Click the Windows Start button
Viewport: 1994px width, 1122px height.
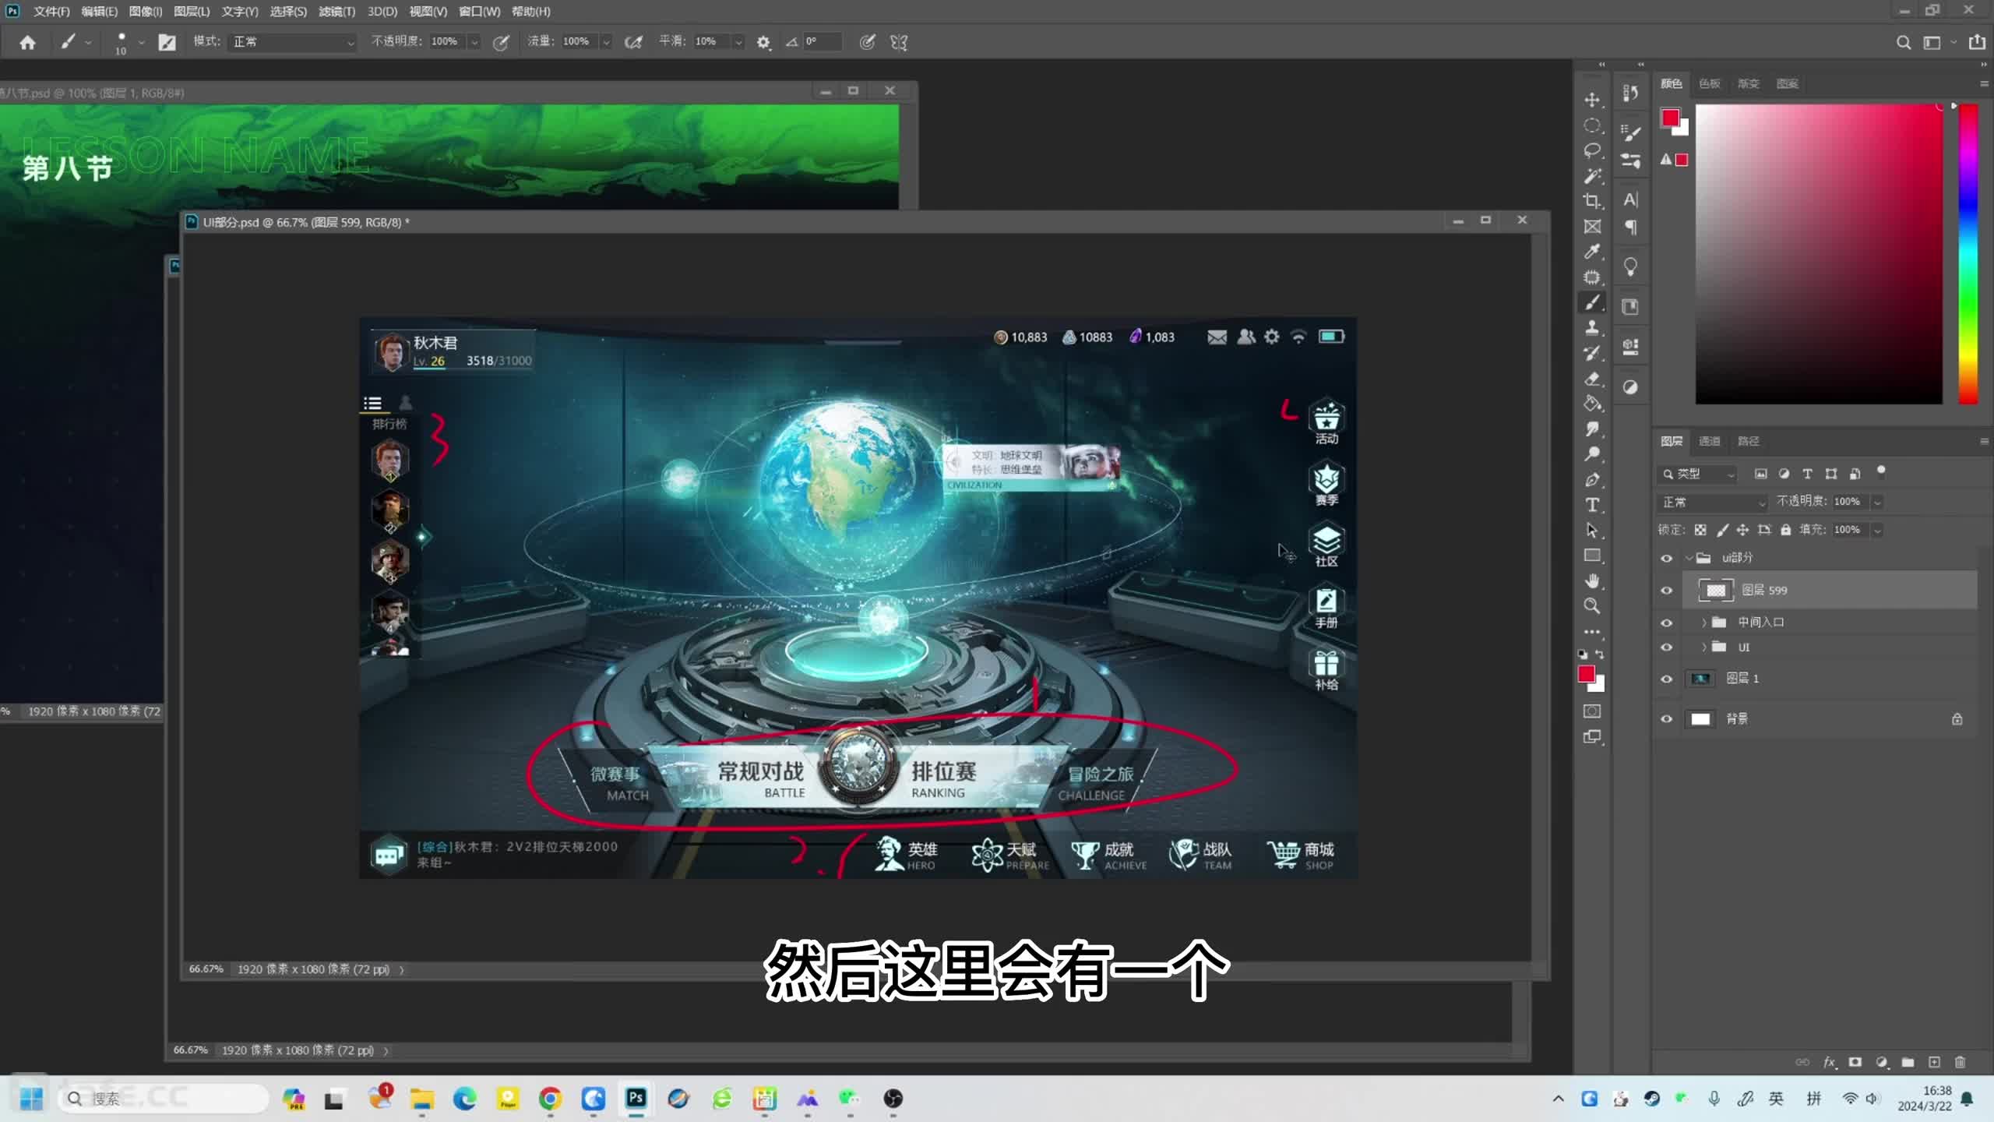(x=31, y=1099)
